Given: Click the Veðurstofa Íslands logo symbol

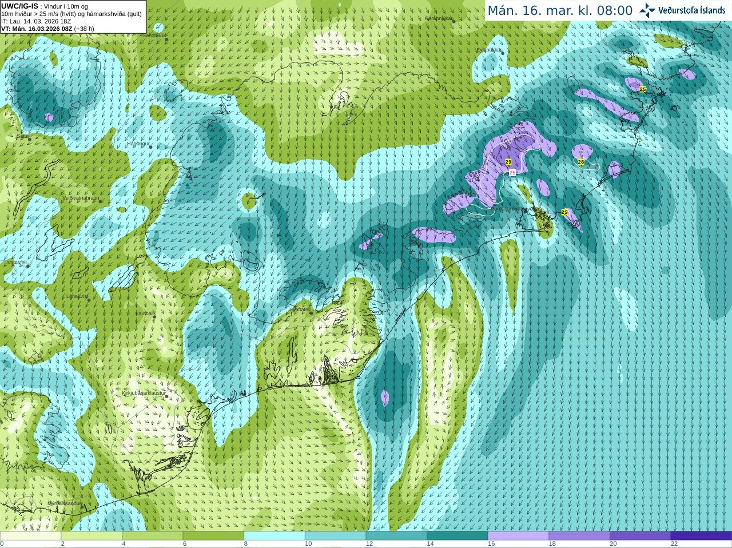Looking at the screenshot, I should 647,10.
